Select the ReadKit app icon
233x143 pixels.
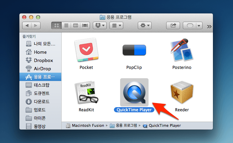pos(87,92)
